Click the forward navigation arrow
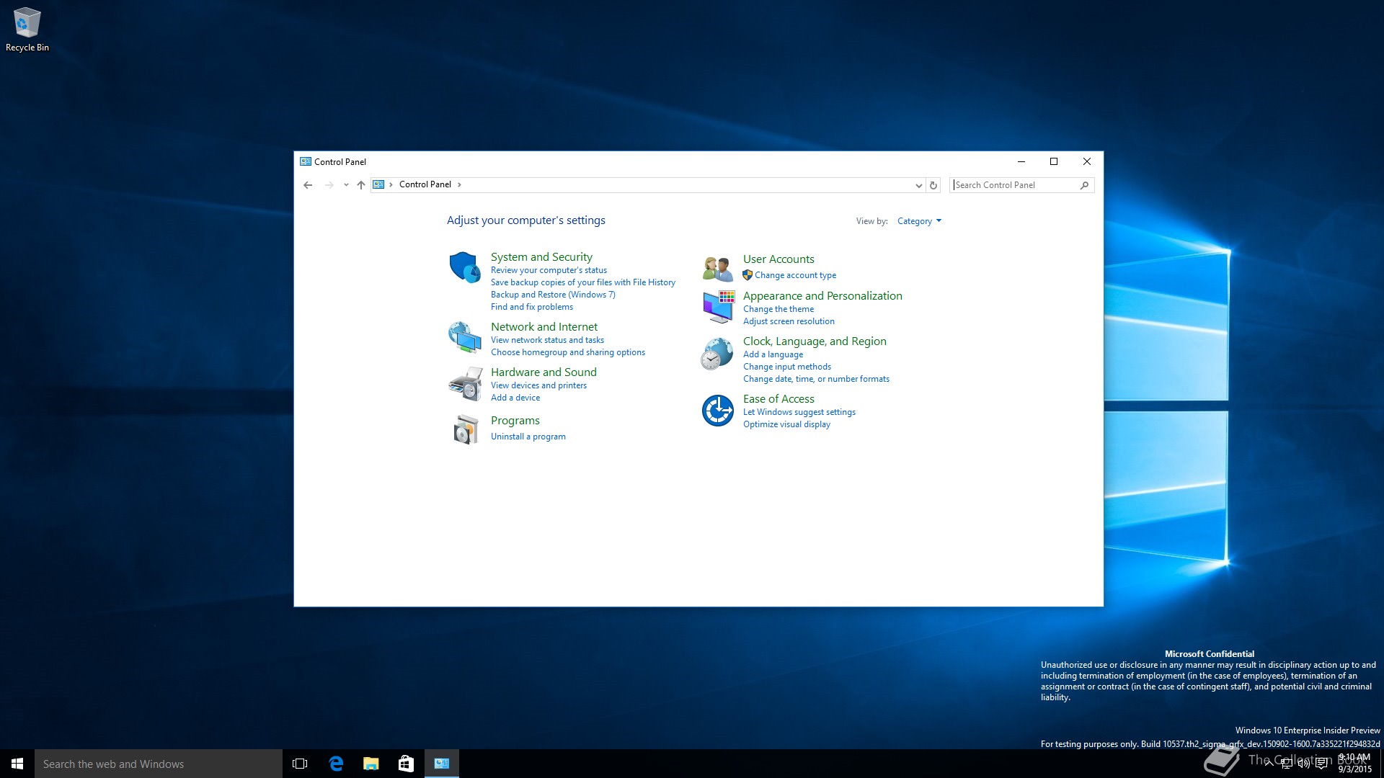1384x778 pixels. click(329, 185)
